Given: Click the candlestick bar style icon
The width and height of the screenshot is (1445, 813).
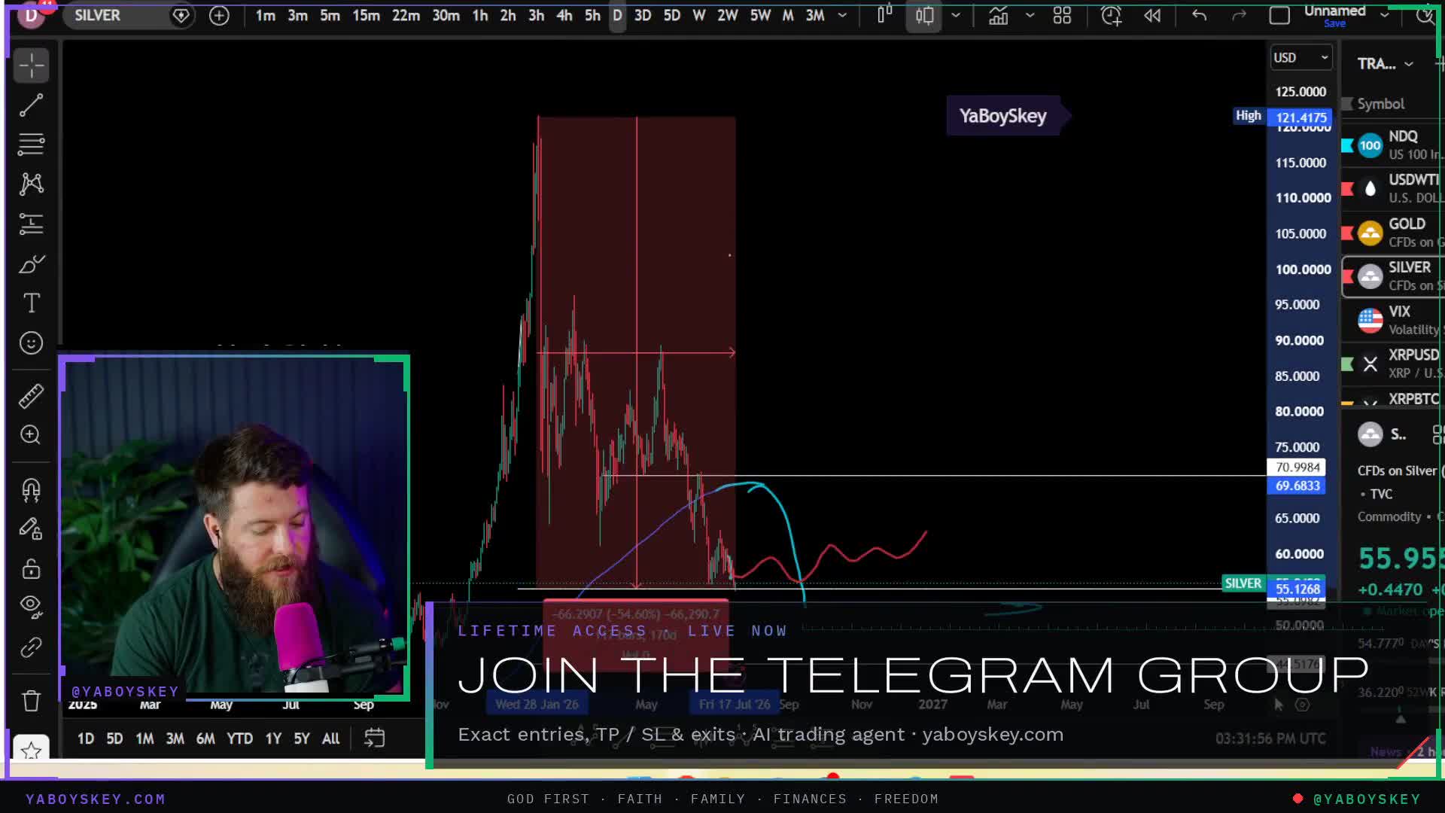Looking at the screenshot, I should pyautogui.click(x=885, y=15).
